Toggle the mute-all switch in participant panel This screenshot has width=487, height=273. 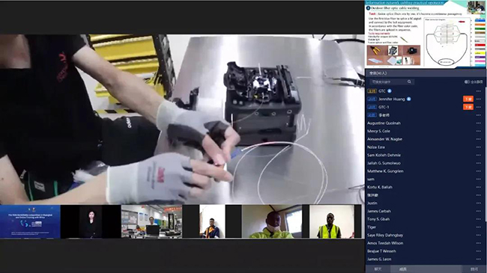(467, 82)
